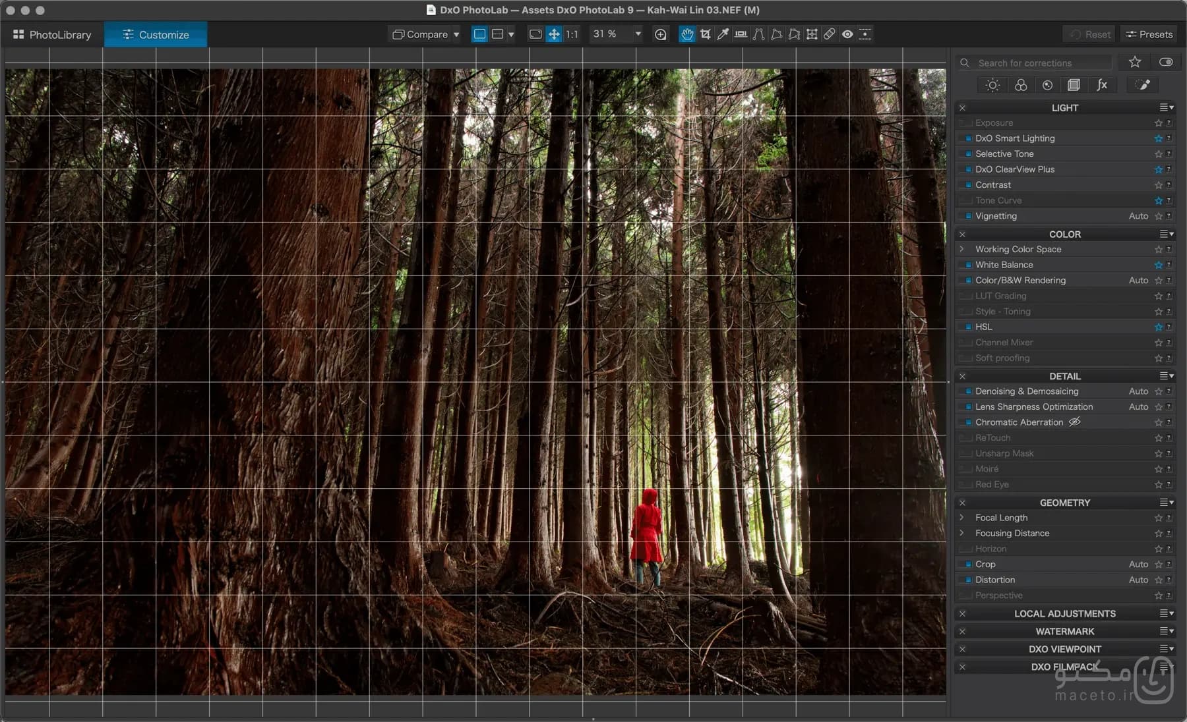
Task: Open Local Adjustments brush icon
Action: coord(1143,85)
